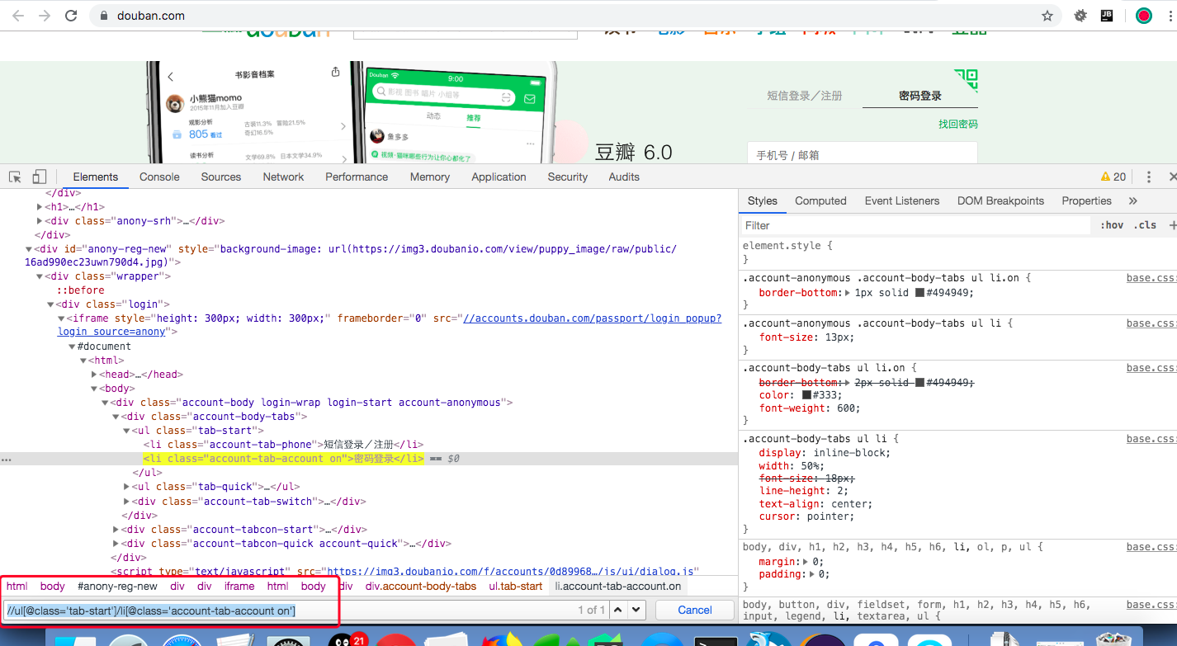Click the 手机号 / 邮箱 input field
The width and height of the screenshot is (1177, 646).
click(862, 153)
